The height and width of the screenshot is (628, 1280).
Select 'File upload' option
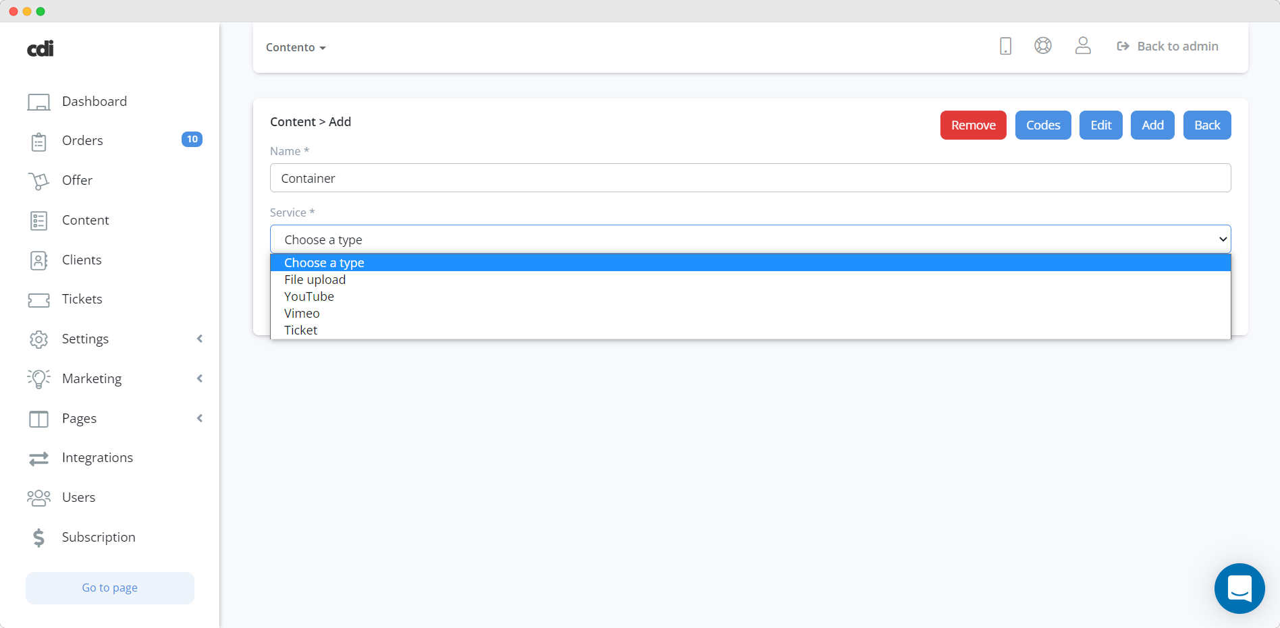pyautogui.click(x=750, y=279)
